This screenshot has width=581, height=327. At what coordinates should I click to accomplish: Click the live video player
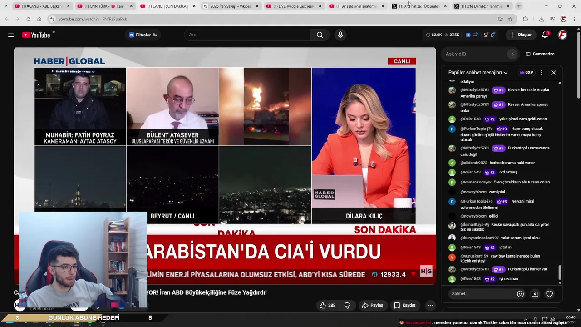tap(225, 166)
